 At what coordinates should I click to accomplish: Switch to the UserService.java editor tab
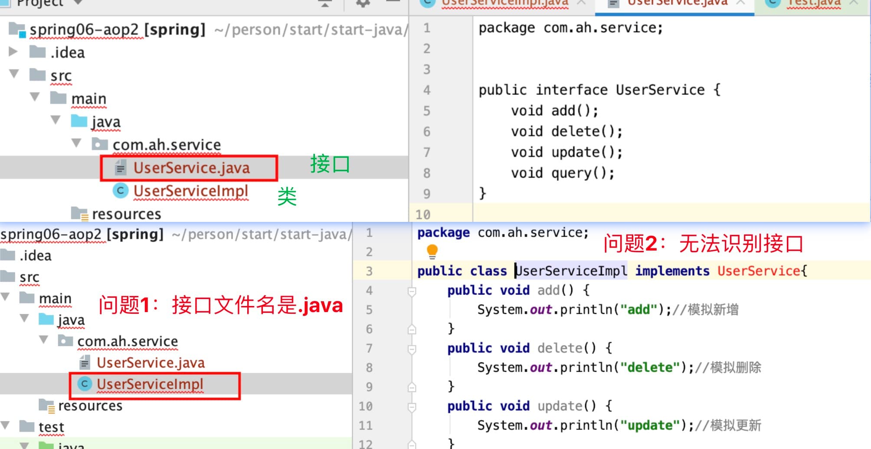pyautogui.click(x=678, y=3)
